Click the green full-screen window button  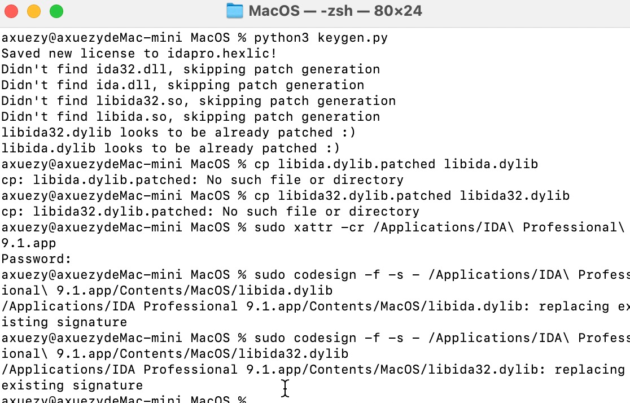tap(56, 11)
